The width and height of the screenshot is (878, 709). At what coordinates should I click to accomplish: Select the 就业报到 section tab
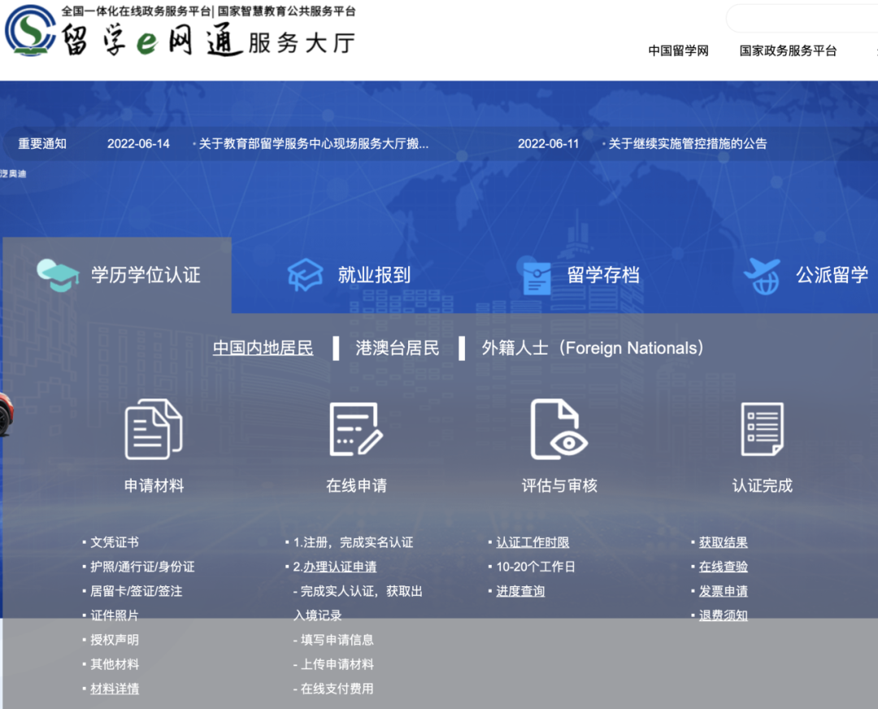click(354, 274)
